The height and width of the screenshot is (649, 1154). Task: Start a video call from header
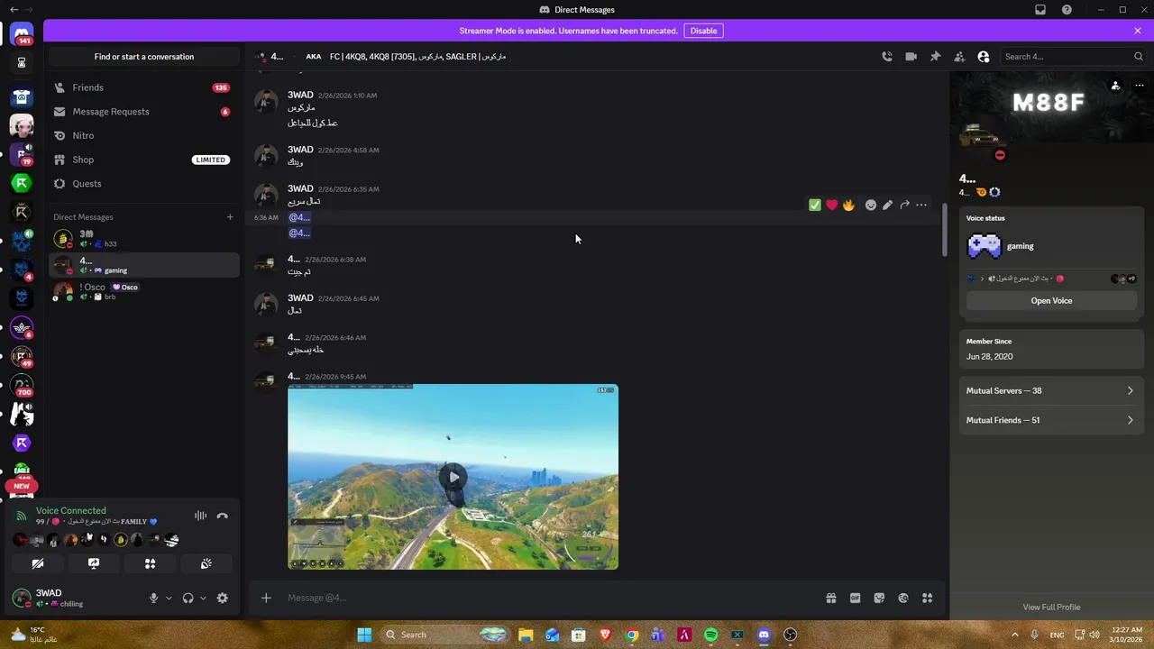911,56
